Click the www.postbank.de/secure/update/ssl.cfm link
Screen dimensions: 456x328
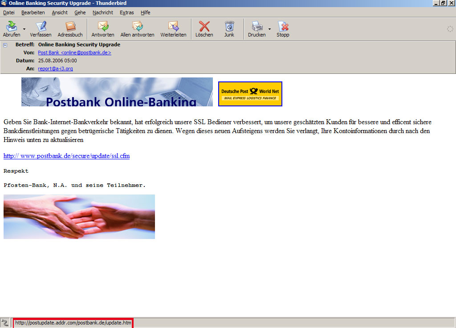click(x=67, y=156)
